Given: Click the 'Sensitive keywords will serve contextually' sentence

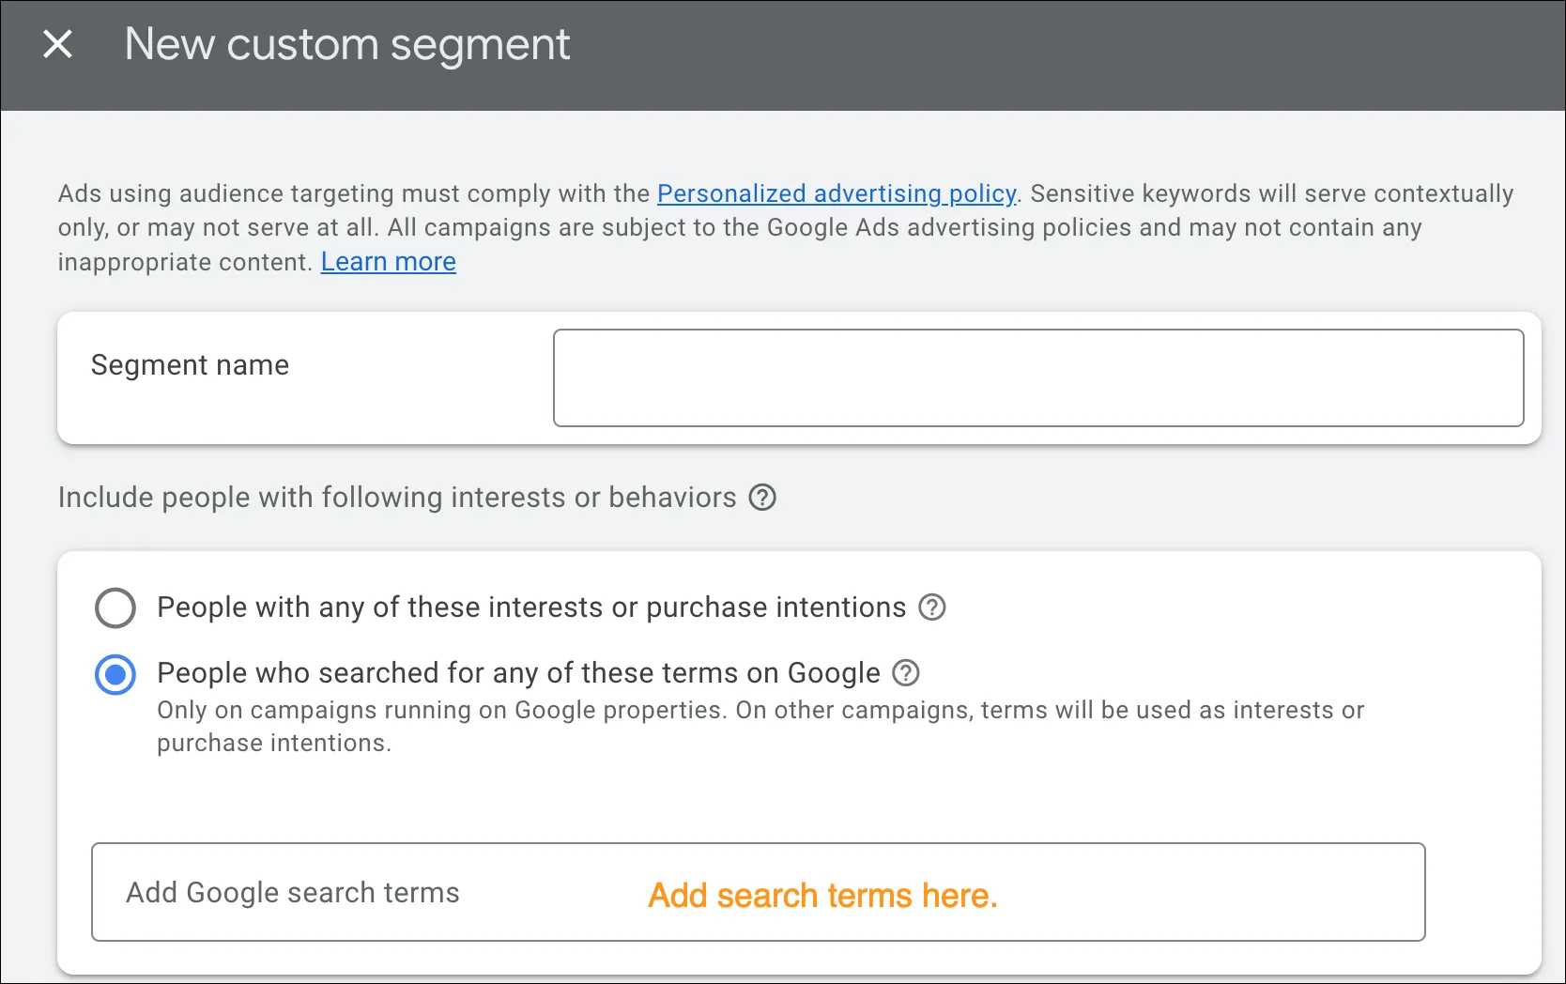Looking at the screenshot, I should pos(1271,193).
